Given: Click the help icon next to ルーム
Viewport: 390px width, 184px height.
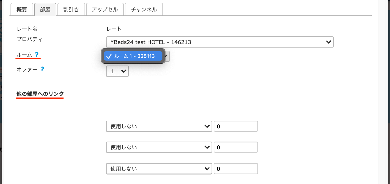Looking at the screenshot, I should tap(36, 55).
